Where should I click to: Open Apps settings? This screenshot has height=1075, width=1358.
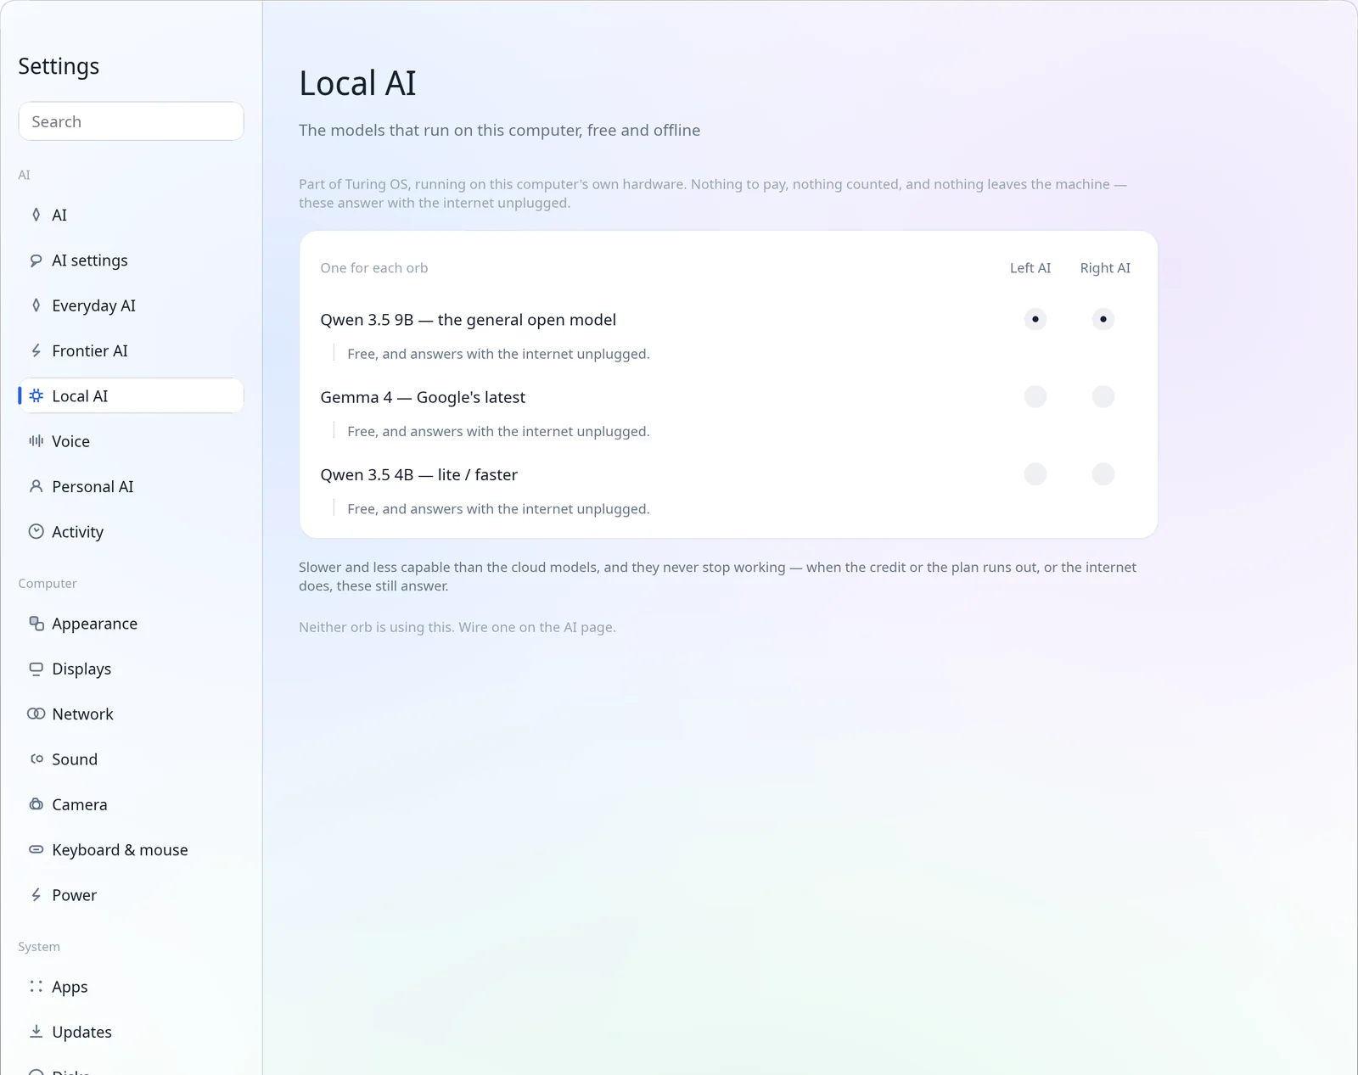pyautogui.click(x=131, y=987)
